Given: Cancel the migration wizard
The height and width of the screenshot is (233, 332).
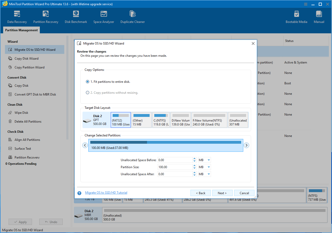Looking at the screenshot, I should pyautogui.click(x=244, y=193).
